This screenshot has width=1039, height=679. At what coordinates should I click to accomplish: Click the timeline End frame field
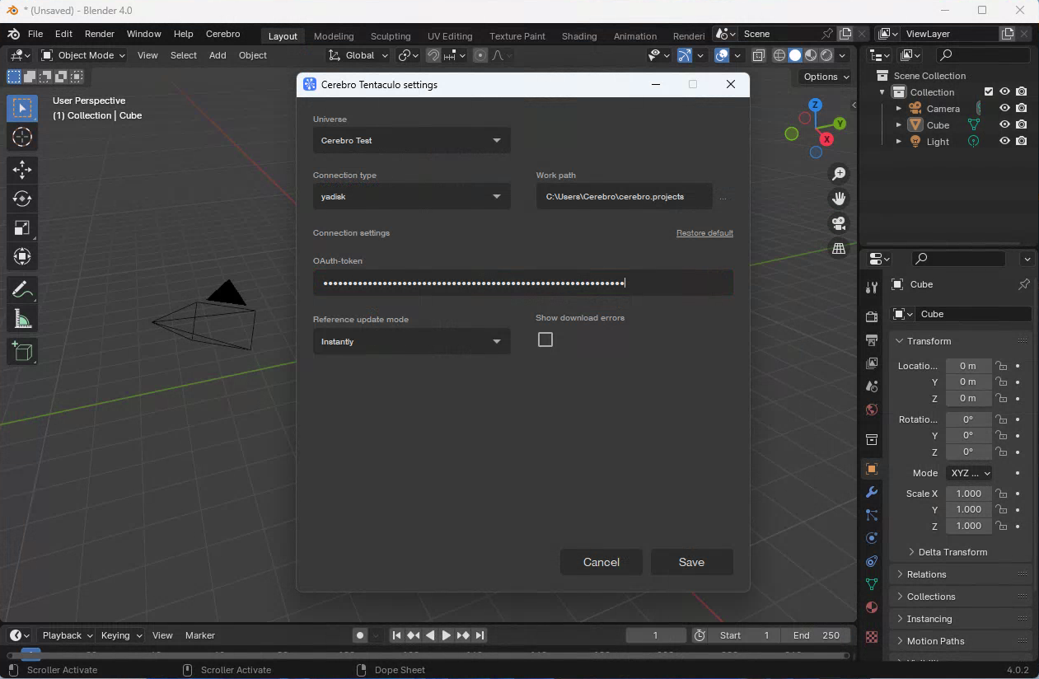tap(817, 635)
